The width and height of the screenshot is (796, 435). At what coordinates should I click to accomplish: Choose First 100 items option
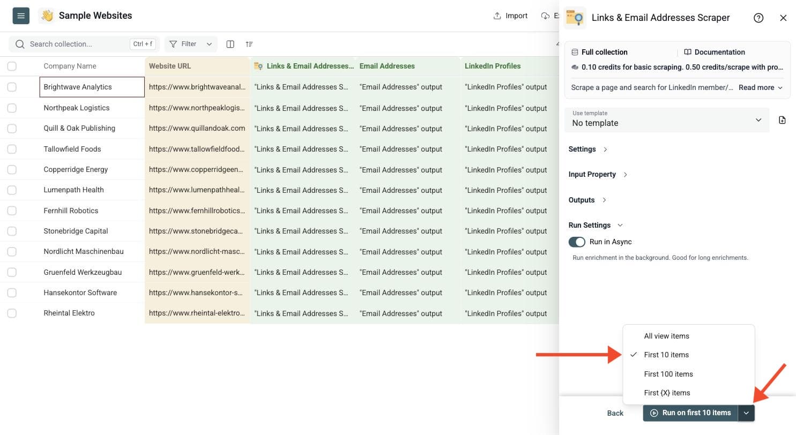(x=689, y=374)
